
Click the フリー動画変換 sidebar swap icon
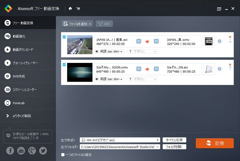pyautogui.click(x=8, y=23)
